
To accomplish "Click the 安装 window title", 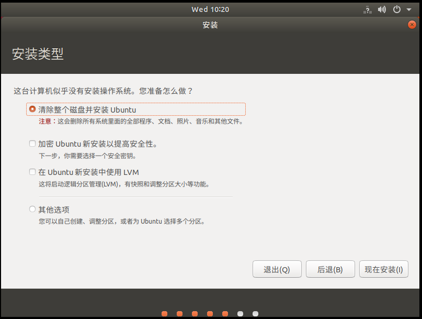I will (210, 25).
